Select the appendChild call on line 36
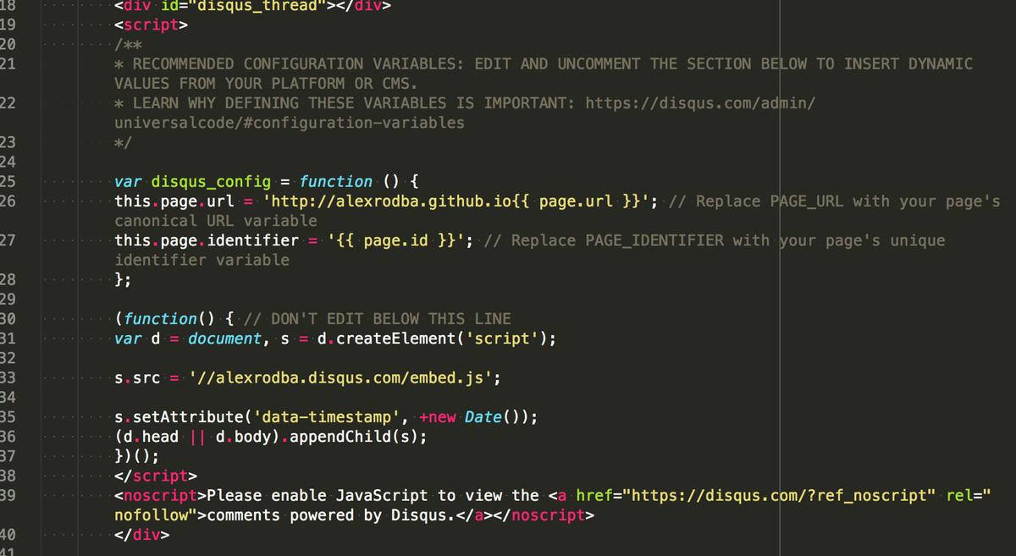Image resolution: width=1016 pixels, height=556 pixels. pos(343,436)
